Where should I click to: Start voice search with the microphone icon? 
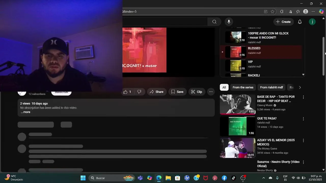[229, 22]
